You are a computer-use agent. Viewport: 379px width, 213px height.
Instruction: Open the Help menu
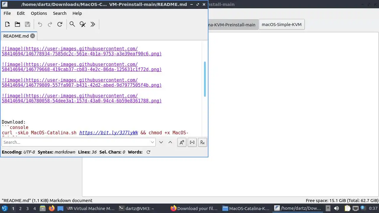coord(77,13)
